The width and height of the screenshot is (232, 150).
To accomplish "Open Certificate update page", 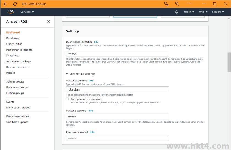I will coord(17,122).
